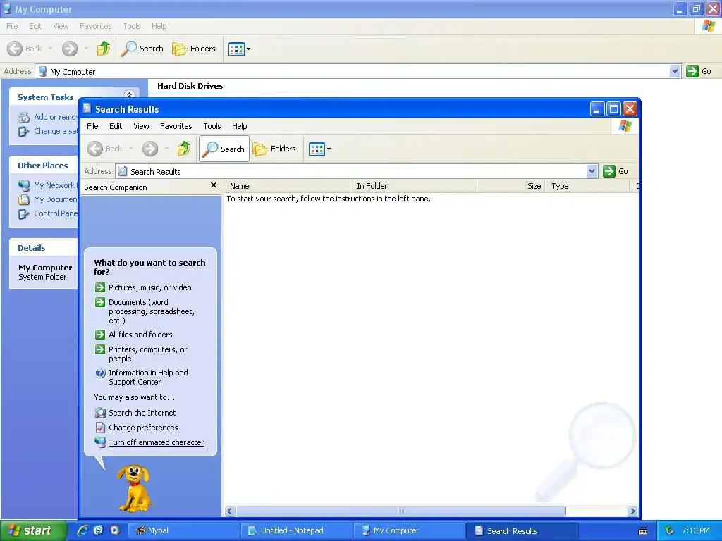
Task: Click horizontal scrollbar left arrow
Action: click(230, 511)
